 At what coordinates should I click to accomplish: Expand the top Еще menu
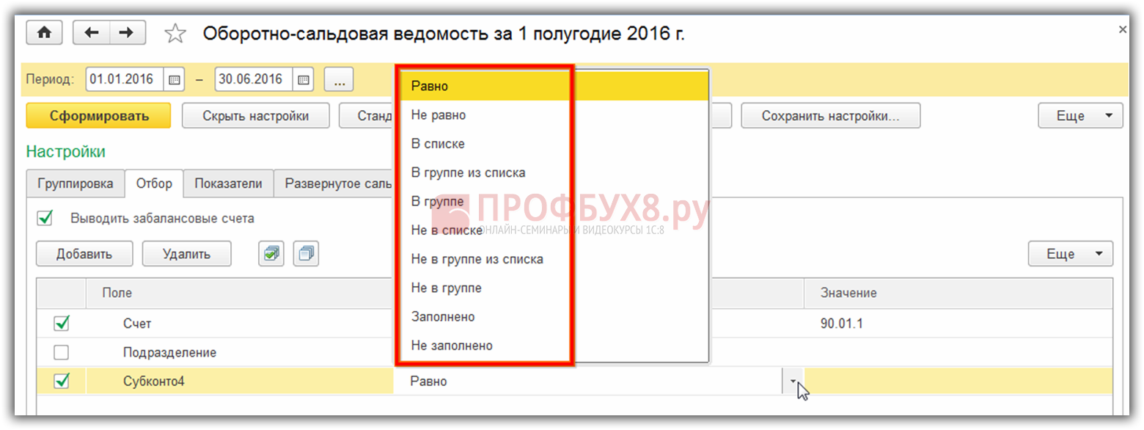click(1080, 116)
